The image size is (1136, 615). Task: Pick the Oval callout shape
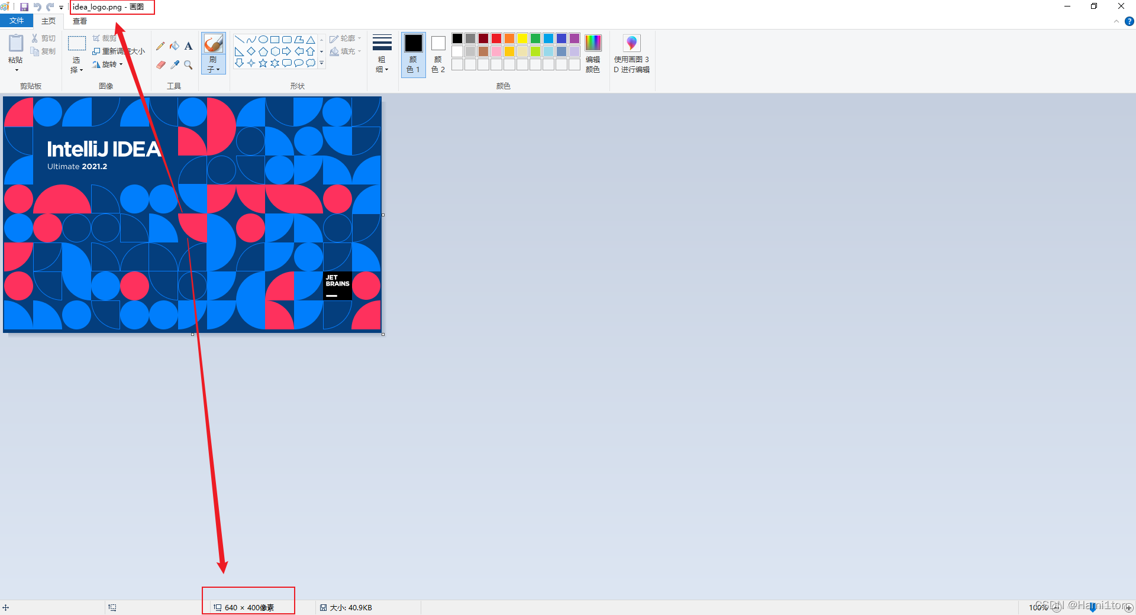[x=298, y=63]
